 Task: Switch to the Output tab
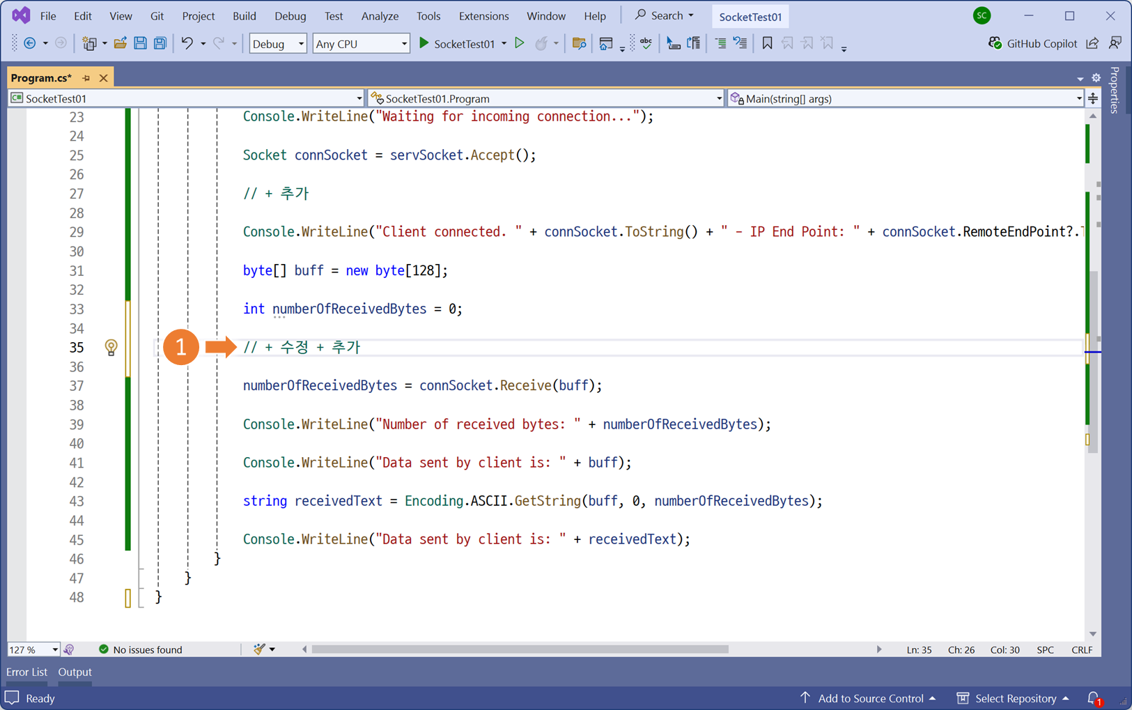[75, 672]
